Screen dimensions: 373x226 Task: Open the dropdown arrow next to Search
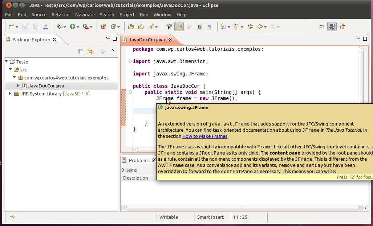click(156, 27)
